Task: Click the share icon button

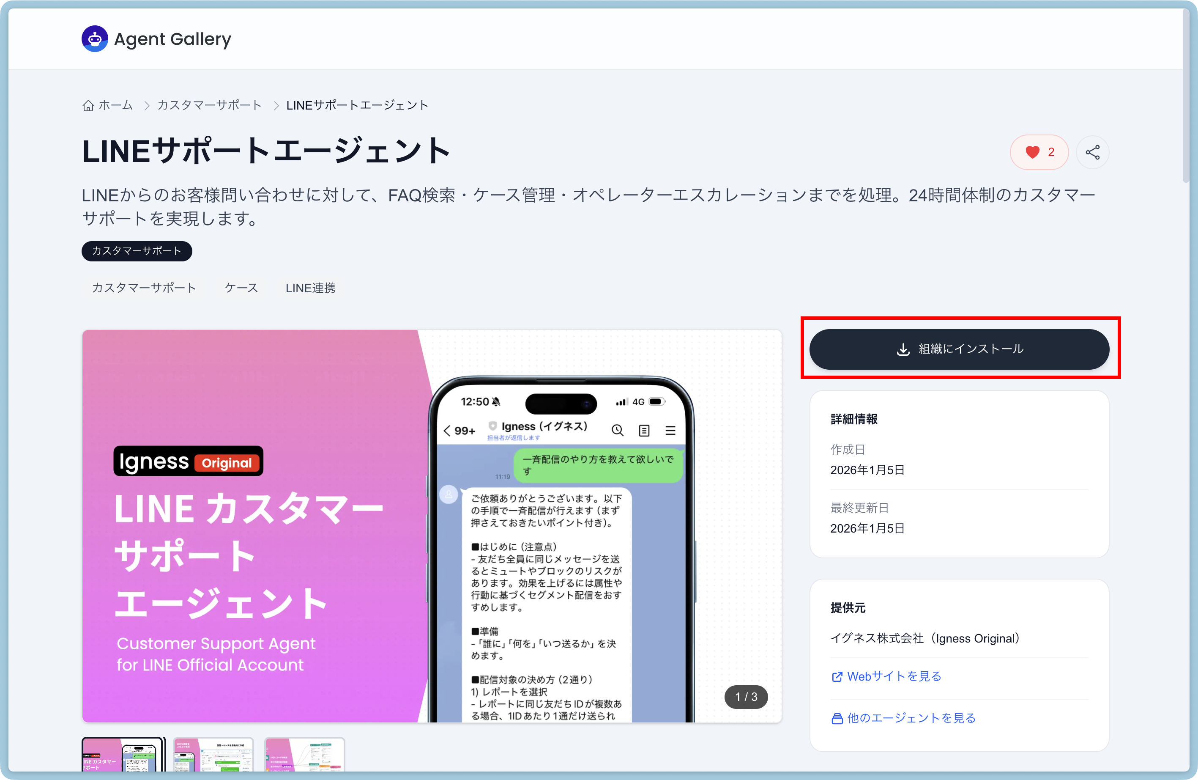Action: point(1092,152)
